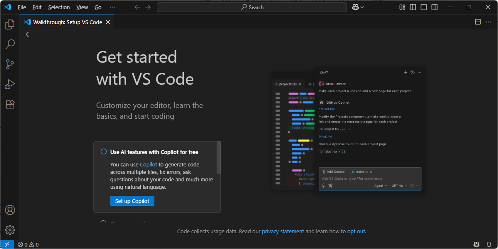This screenshot has width=498, height=249.
Task: Select the 'Use AI features with Copilot' step circle
Action: [104, 152]
